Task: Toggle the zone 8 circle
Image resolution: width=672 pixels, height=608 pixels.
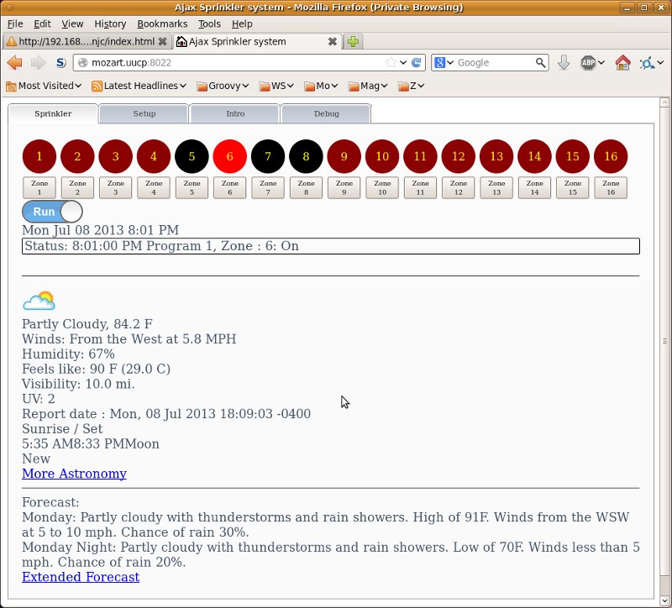Action: (306, 155)
